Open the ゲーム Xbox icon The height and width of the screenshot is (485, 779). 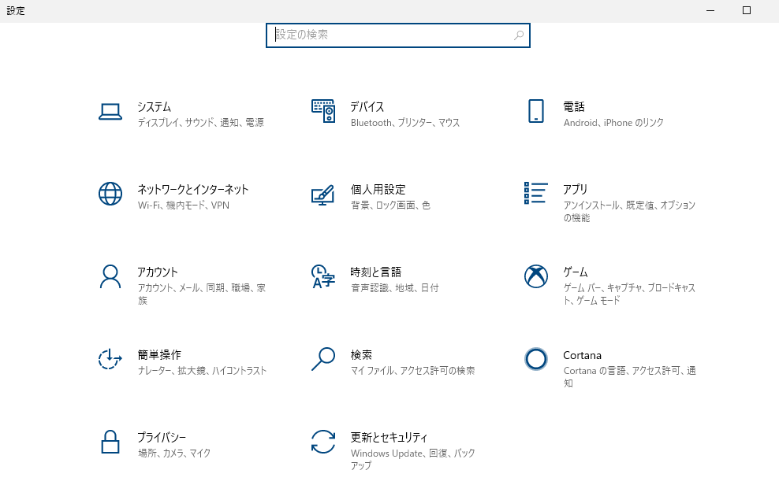[x=535, y=276]
